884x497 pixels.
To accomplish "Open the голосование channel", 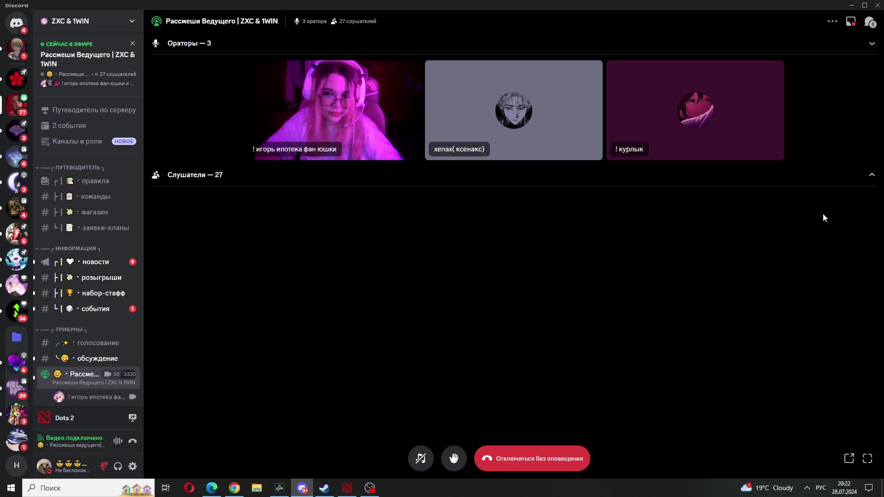I will point(88,343).
